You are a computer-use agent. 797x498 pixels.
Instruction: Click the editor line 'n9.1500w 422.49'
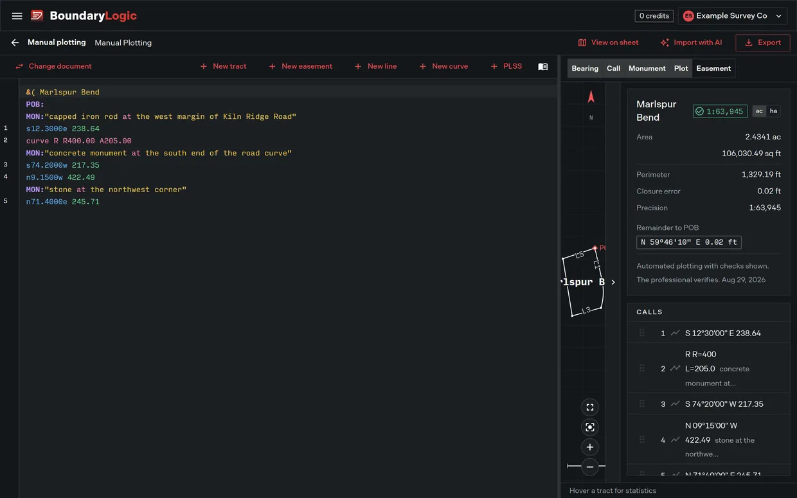coord(60,177)
